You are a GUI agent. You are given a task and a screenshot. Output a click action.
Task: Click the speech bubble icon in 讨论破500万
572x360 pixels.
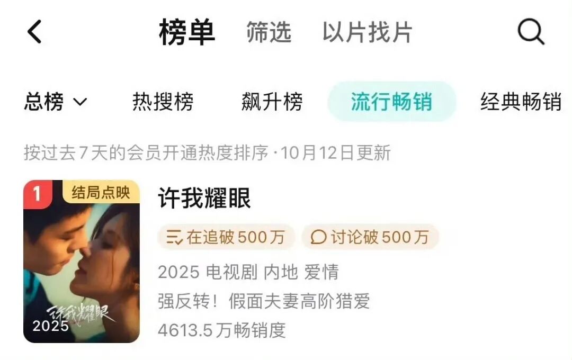point(318,237)
